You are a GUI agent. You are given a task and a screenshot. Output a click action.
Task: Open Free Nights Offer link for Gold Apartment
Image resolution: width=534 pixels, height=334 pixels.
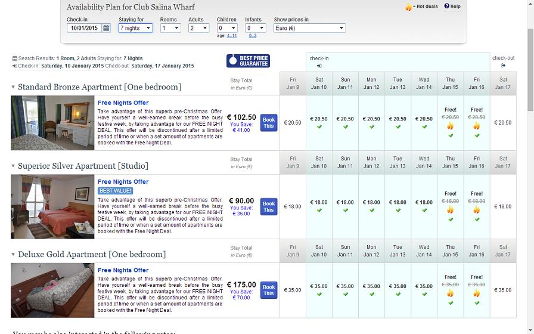(123, 270)
